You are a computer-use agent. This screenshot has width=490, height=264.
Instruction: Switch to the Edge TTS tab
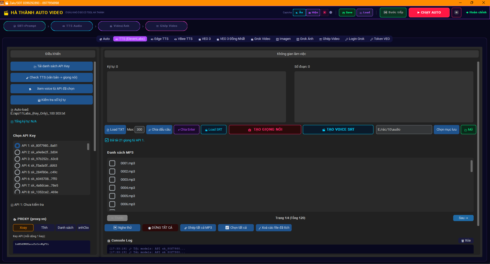[159, 39]
